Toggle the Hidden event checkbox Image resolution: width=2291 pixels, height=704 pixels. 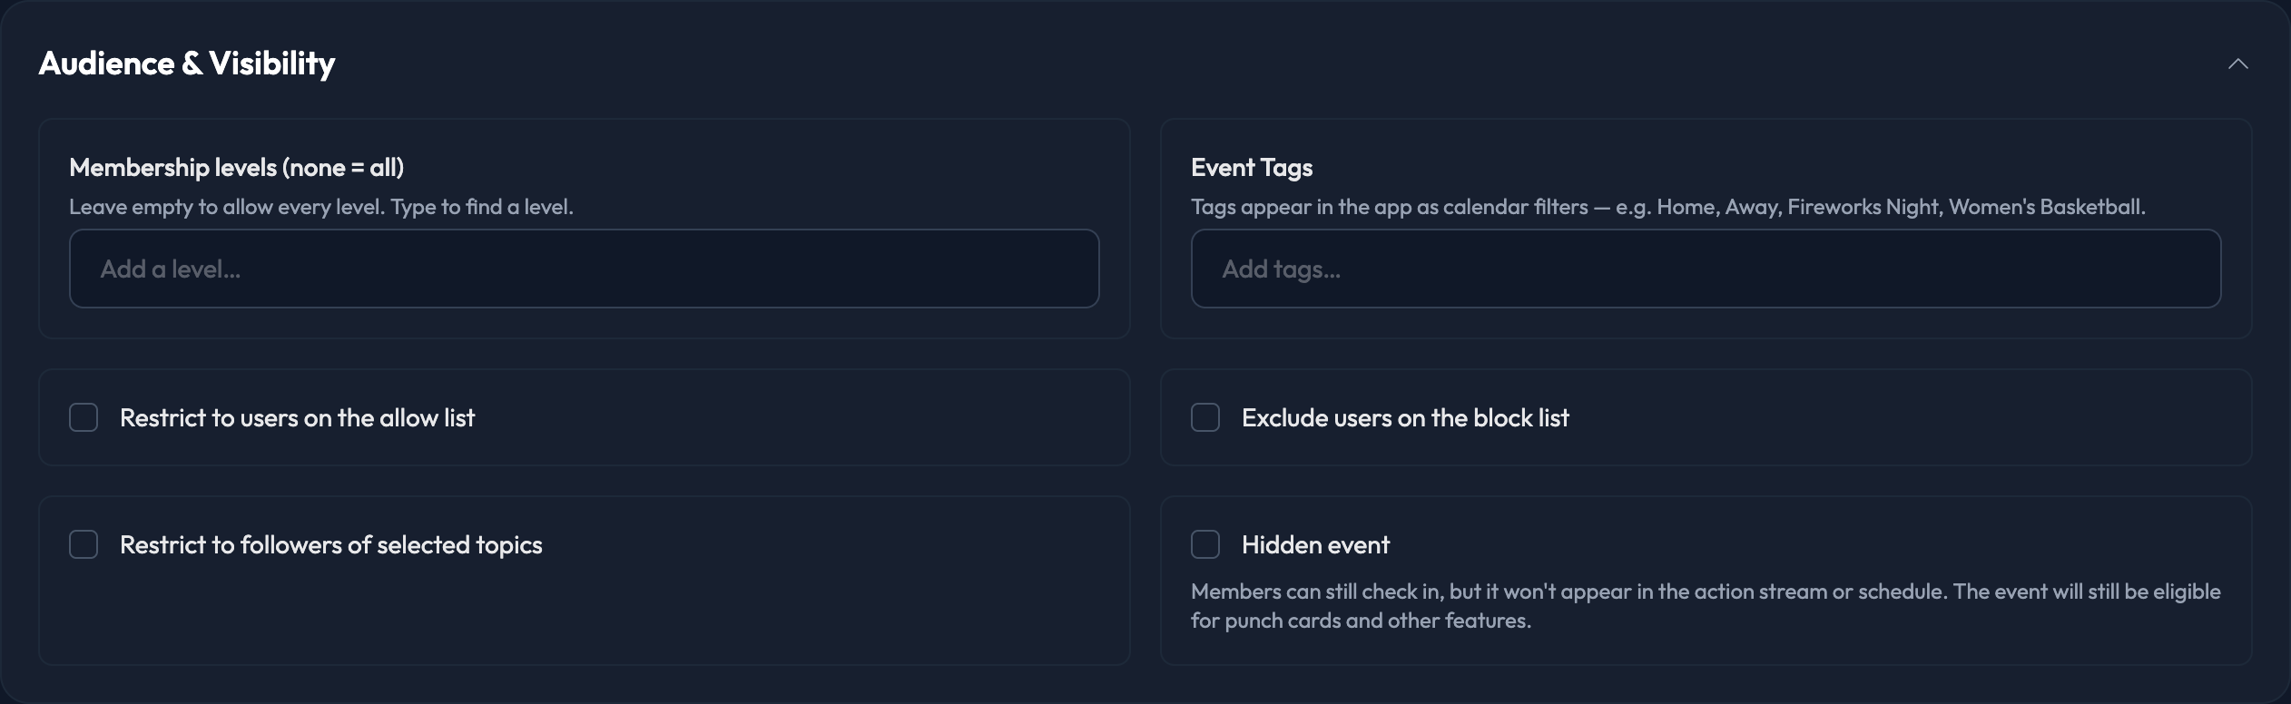click(x=1205, y=544)
